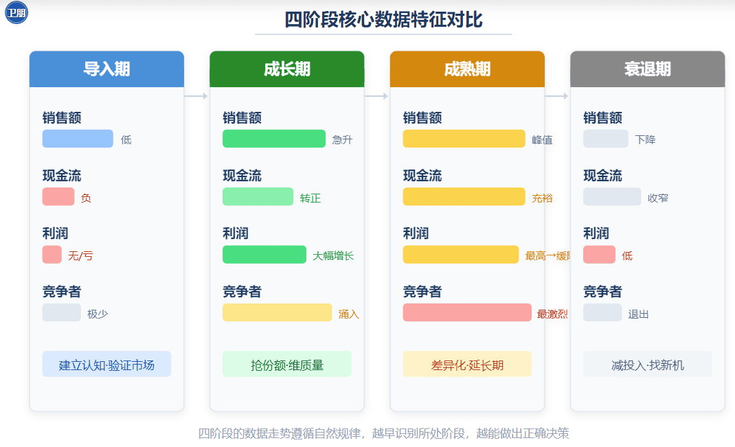Click the 减投入·找新机 strategy tag

pyautogui.click(x=647, y=364)
